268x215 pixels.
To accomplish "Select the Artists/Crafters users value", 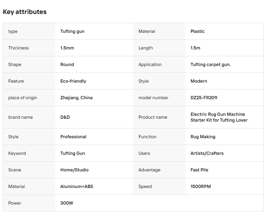I will coord(207,153).
